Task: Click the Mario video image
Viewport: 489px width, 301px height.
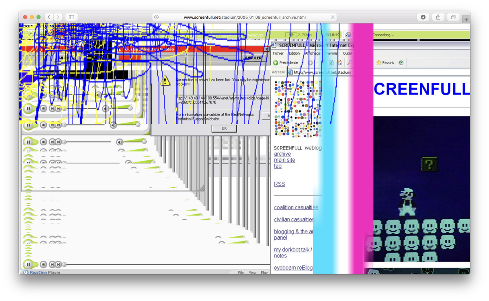Action: pyautogui.click(x=422, y=189)
